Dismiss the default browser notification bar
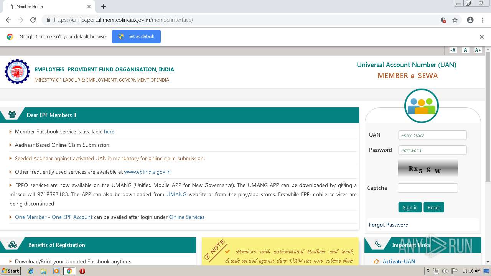The width and height of the screenshot is (491, 276). (482, 37)
